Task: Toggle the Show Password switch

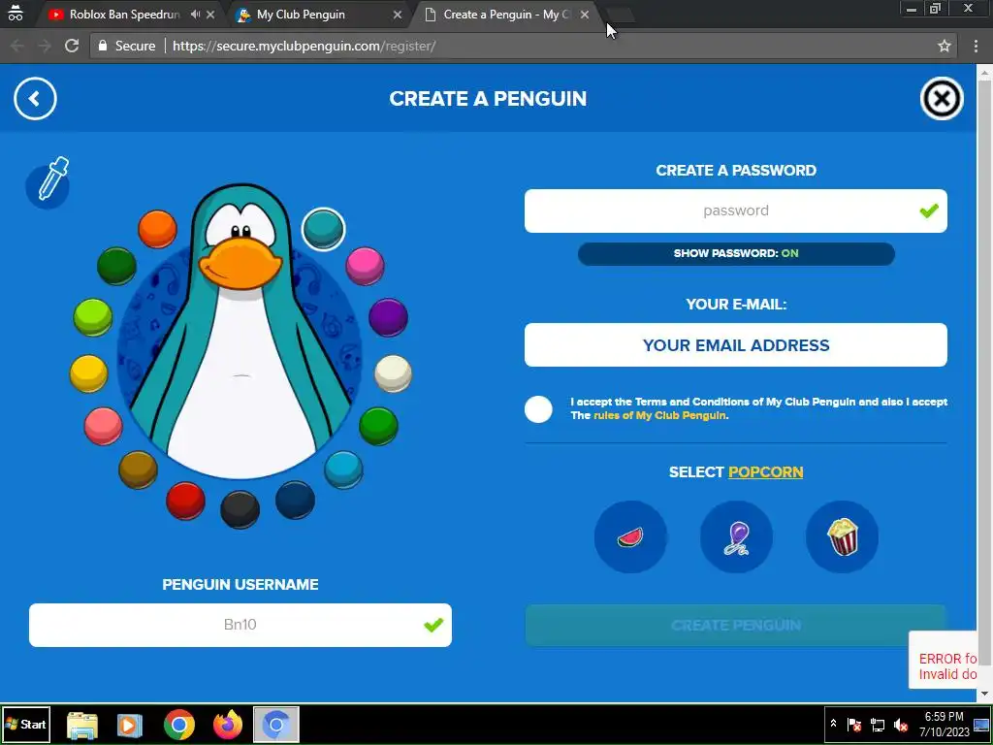Action: (x=736, y=253)
